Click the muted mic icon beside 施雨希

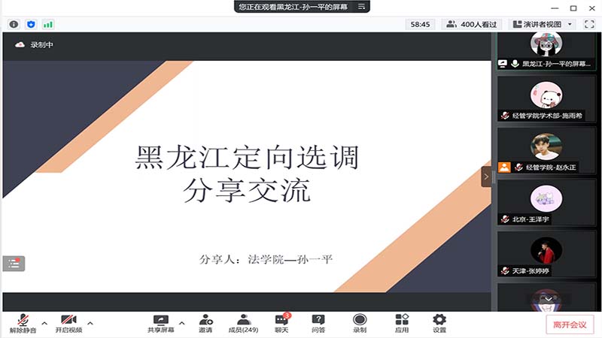click(x=505, y=116)
